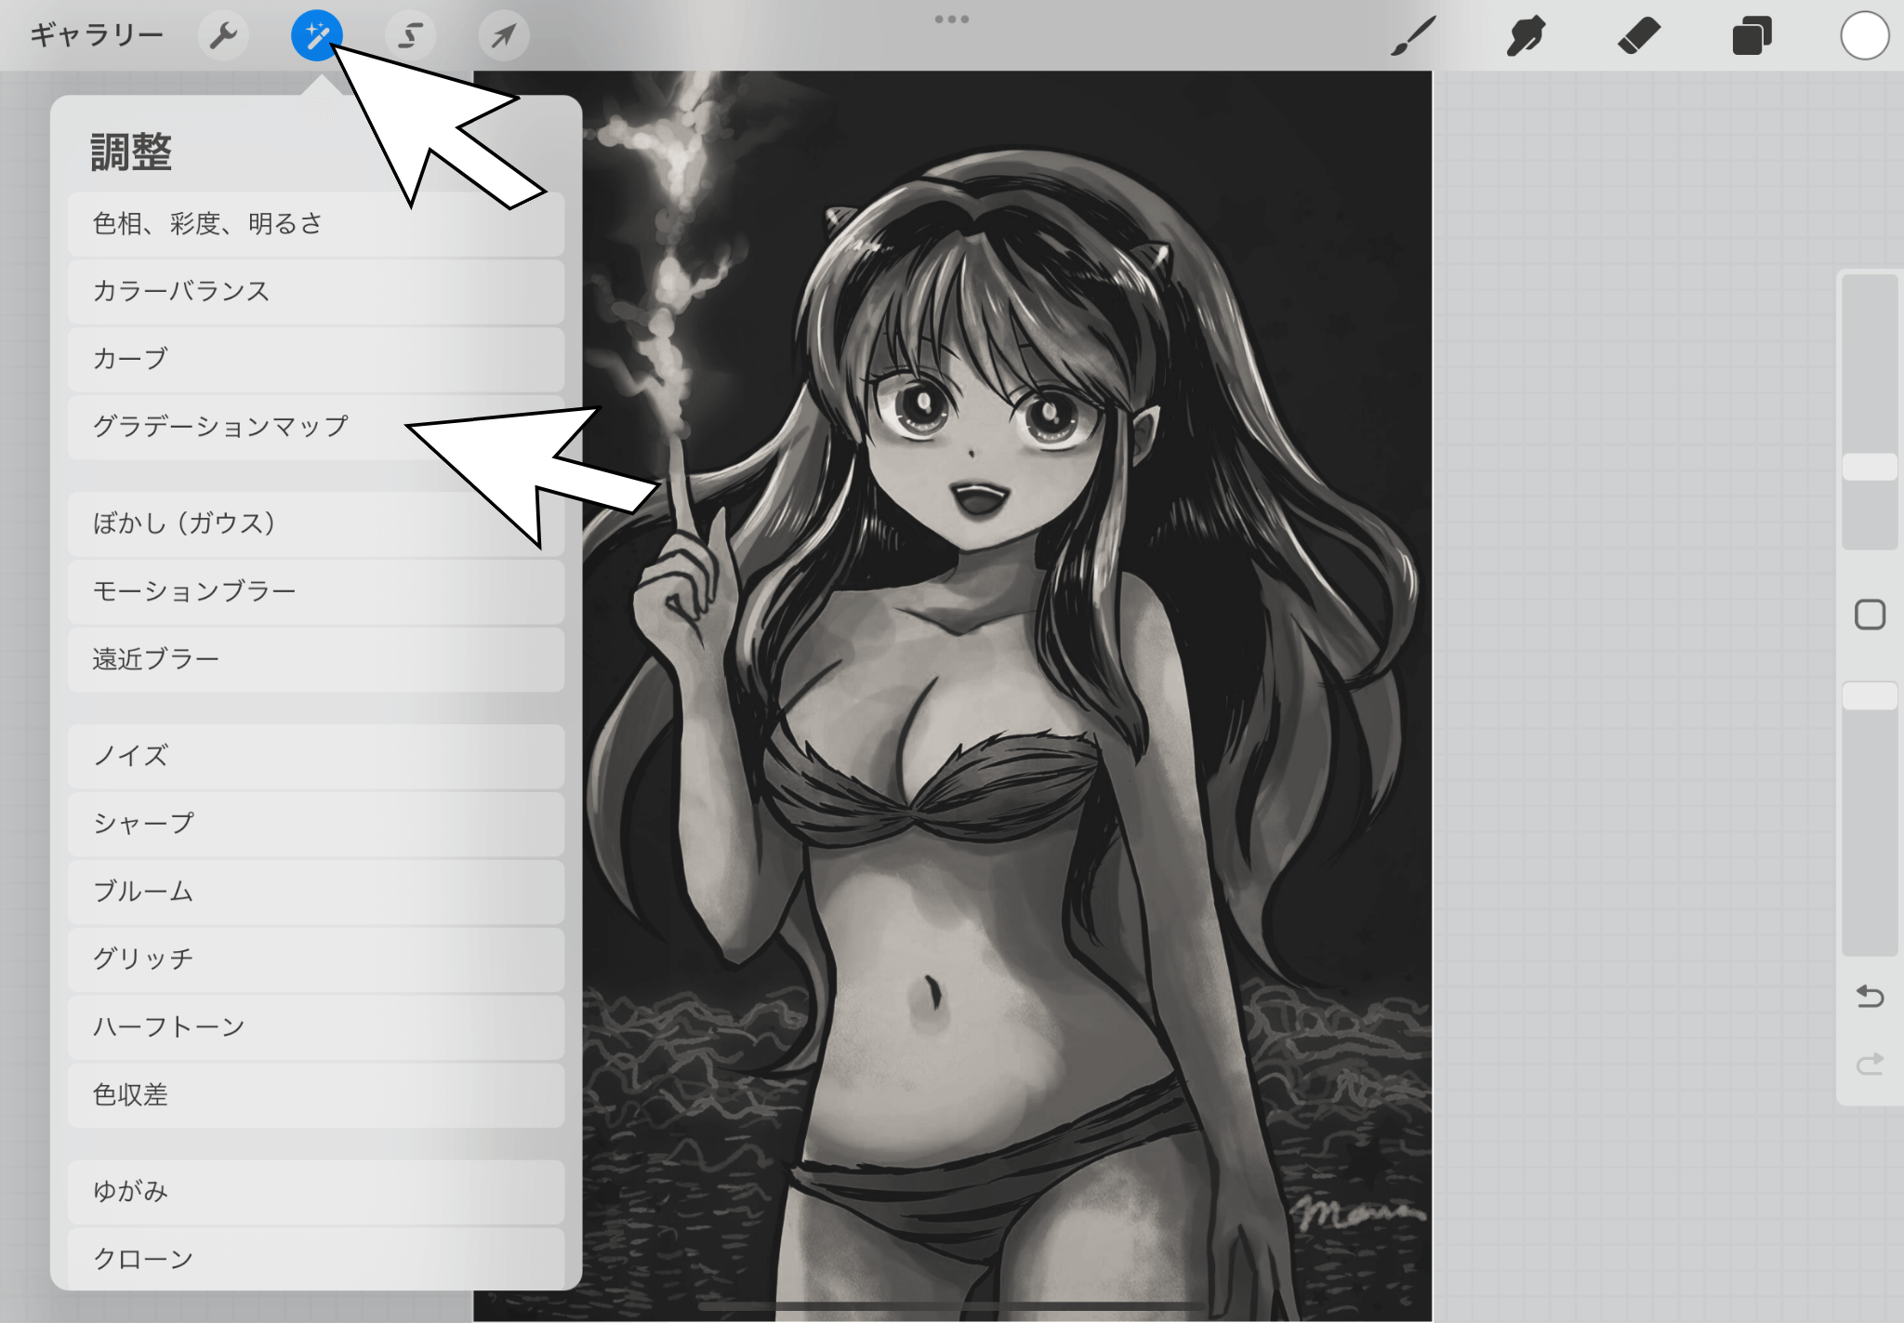Open the white color swatch
This screenshot has height=1323, width=1904.
[x=1864, y=36]
